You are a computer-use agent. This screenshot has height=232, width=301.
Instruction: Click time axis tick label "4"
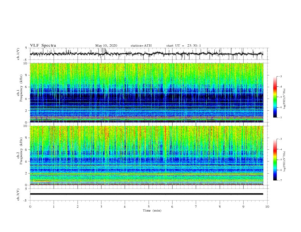[125, 207]
